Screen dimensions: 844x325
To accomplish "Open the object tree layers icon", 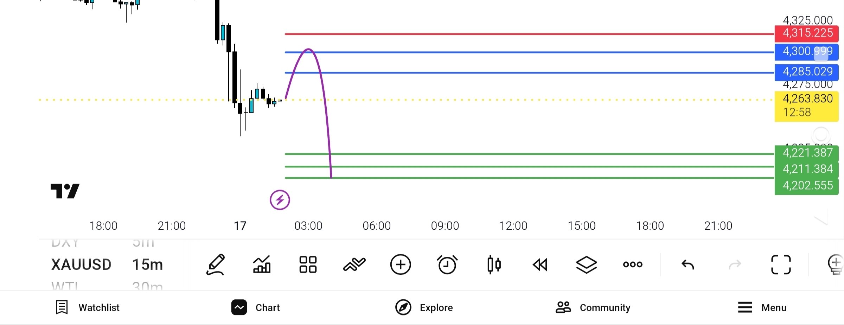I will click(586, 264).
